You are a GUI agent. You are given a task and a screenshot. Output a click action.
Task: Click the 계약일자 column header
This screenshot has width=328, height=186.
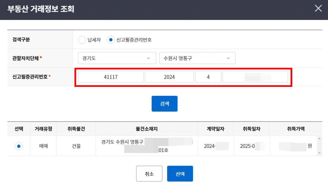point(216,128)
